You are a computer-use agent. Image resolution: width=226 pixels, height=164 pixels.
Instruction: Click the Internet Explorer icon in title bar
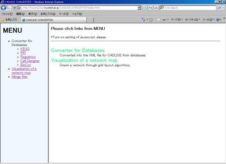tap(2, 2)
